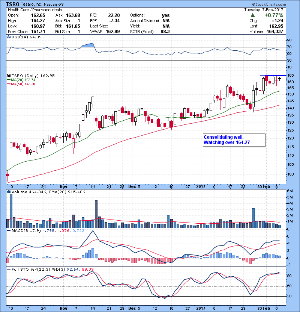This screenshot has height=312, width=300.
Task: Click the volume bars icon beside Volume label
Action: point(9,192)
